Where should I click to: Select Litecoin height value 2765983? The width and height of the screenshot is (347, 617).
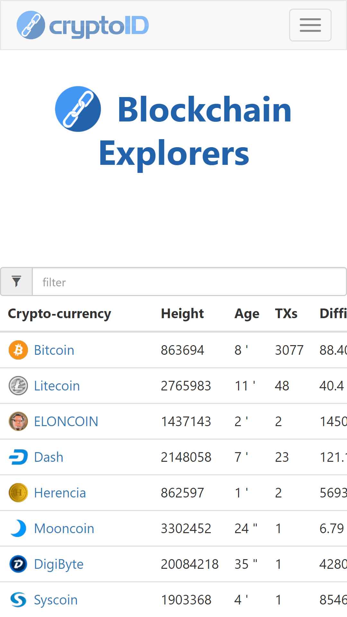[x=186, y=386]
